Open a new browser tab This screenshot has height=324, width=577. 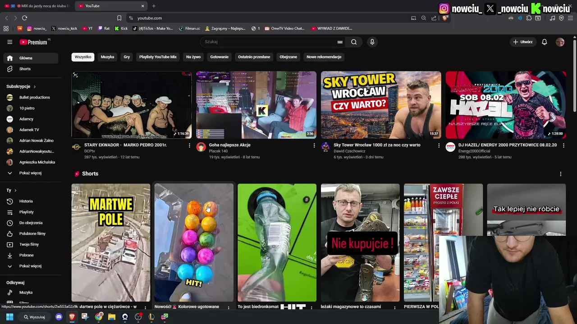154,6
